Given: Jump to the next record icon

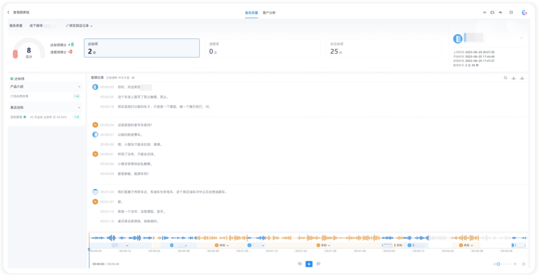Looking at the screenshot, I should pos(500,12).
